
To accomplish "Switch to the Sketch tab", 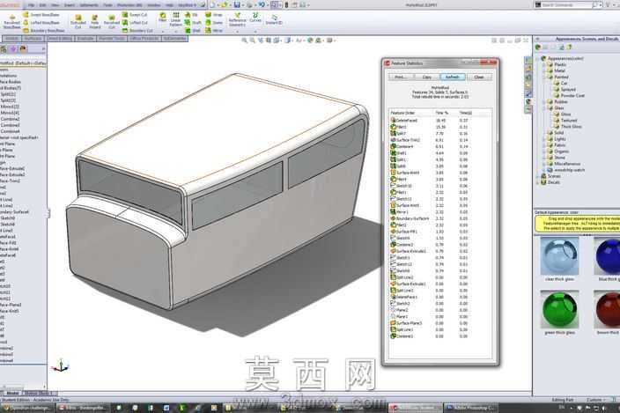I will [x=11, y=39].
